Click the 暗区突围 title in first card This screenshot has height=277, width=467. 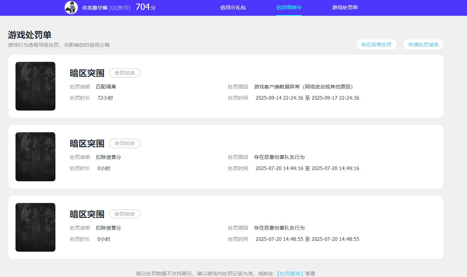(x=87, y=73)
